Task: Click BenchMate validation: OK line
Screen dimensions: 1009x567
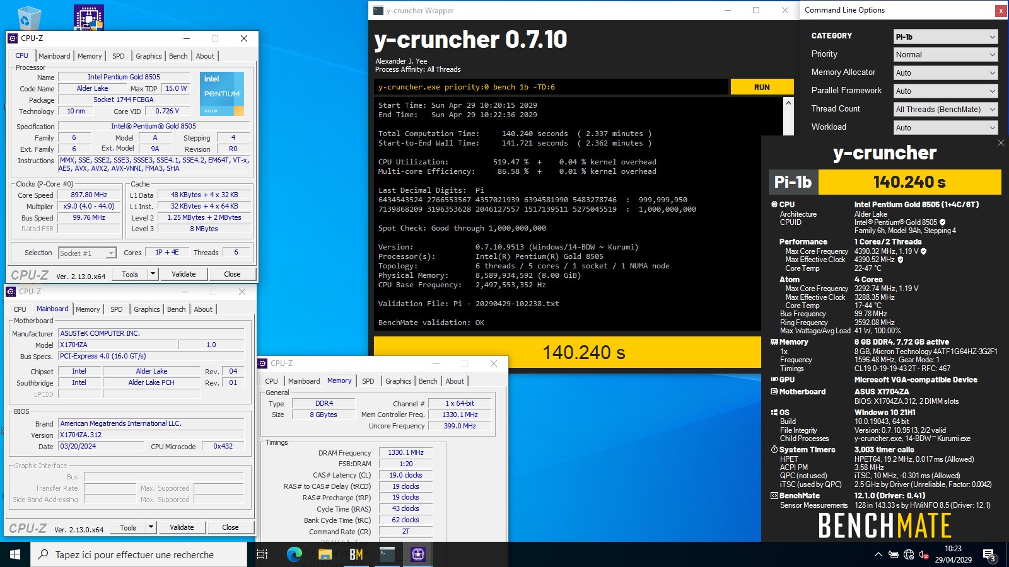Action: (x=431, y=323)
